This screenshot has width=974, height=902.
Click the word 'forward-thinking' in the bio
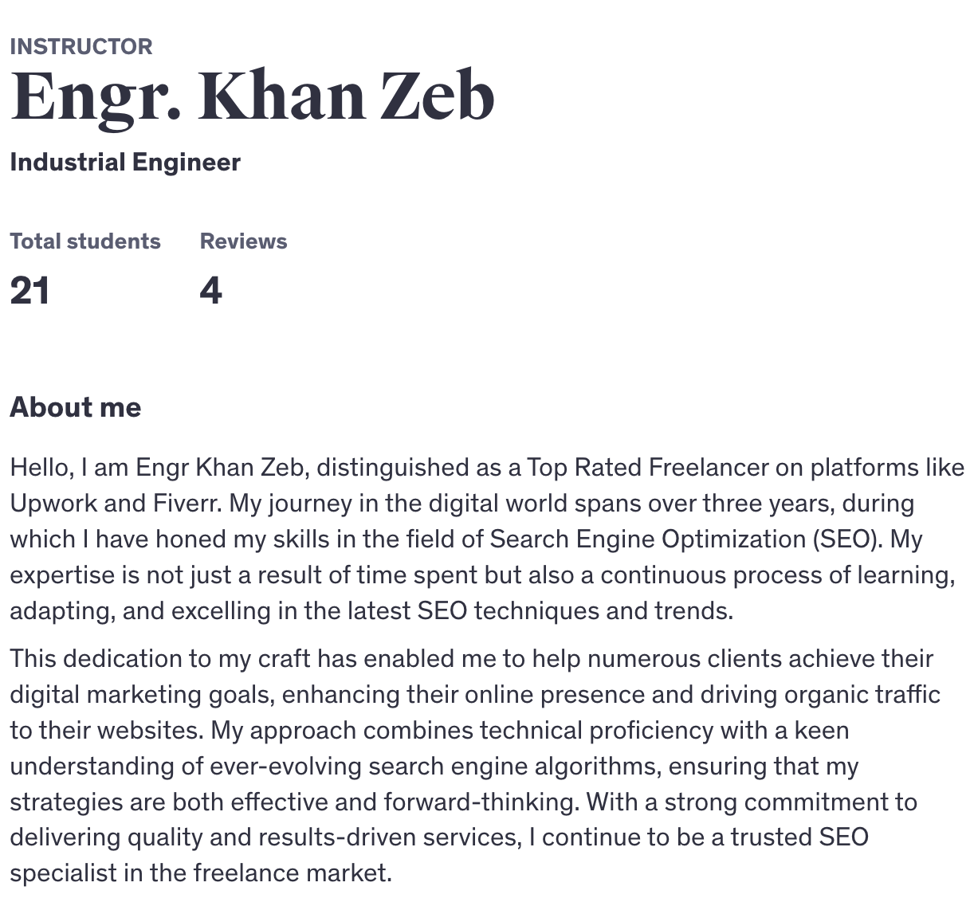[x=480, y=802]
